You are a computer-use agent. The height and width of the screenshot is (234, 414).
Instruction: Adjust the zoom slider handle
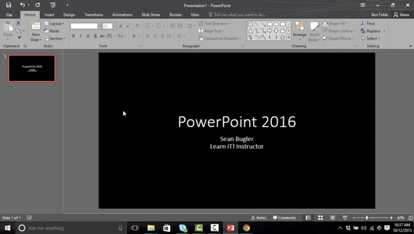pyautogui.click(x=367, y=218)
